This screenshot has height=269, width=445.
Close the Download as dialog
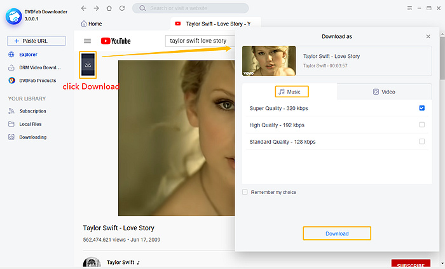pyautogui.click(x=428, y=36)
